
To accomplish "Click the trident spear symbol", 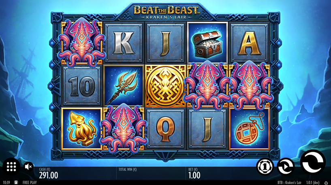I will tap(124, 86).
